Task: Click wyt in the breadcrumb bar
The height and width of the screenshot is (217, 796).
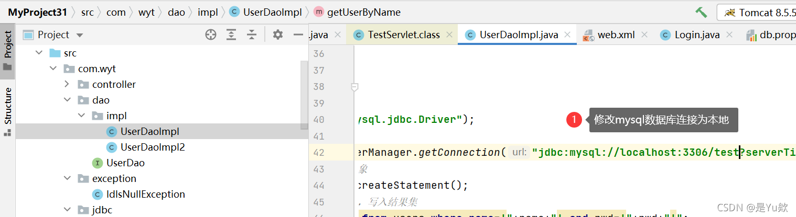Action: 146,12
